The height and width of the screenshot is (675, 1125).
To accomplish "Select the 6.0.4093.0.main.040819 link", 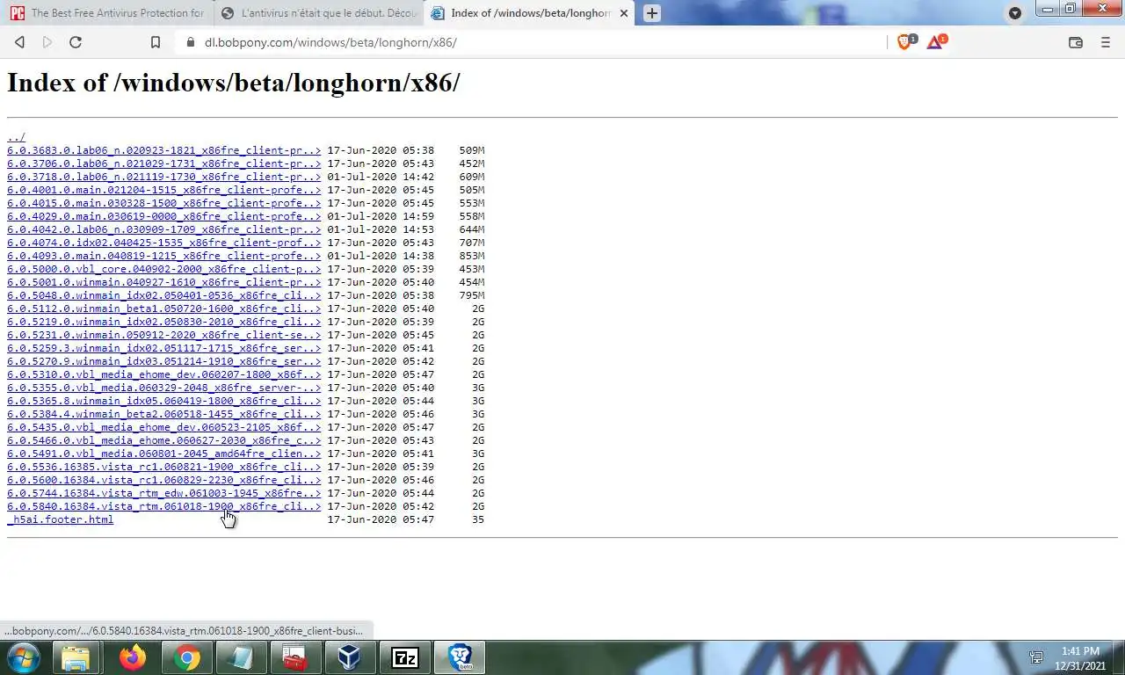I will tap(164, 256).
